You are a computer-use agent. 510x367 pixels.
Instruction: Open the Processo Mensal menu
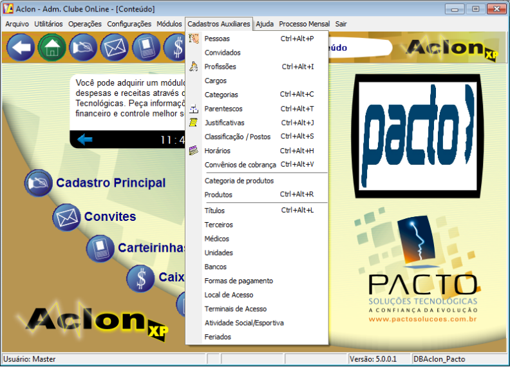[304, 24]
